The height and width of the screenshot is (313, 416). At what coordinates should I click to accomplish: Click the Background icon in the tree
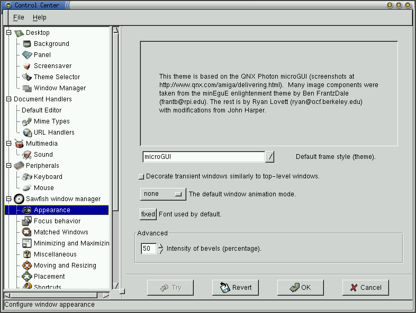(27, 44)
